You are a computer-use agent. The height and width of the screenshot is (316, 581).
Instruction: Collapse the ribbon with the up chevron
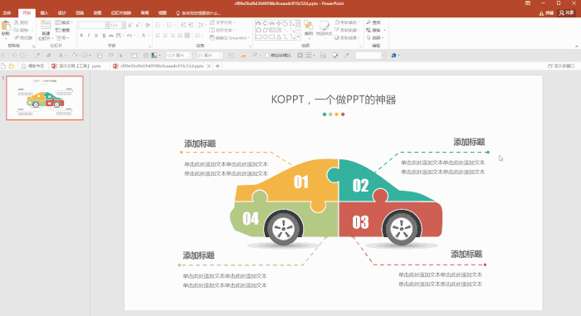click(x=577, y=46)
